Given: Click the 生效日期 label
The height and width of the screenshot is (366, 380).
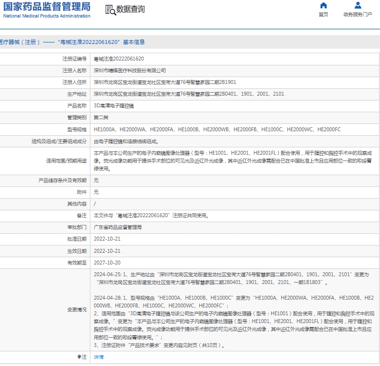Looking at the screenshot, I should coord(77,251).
